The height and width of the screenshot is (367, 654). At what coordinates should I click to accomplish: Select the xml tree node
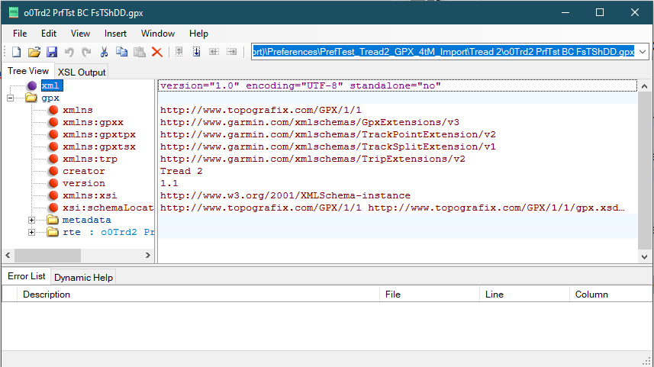coord(51,86)
